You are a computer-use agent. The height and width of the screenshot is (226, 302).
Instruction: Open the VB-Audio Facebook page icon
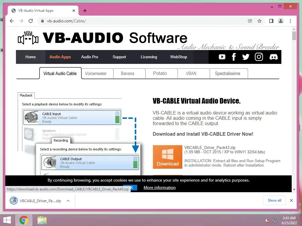(x=234, y=57)
